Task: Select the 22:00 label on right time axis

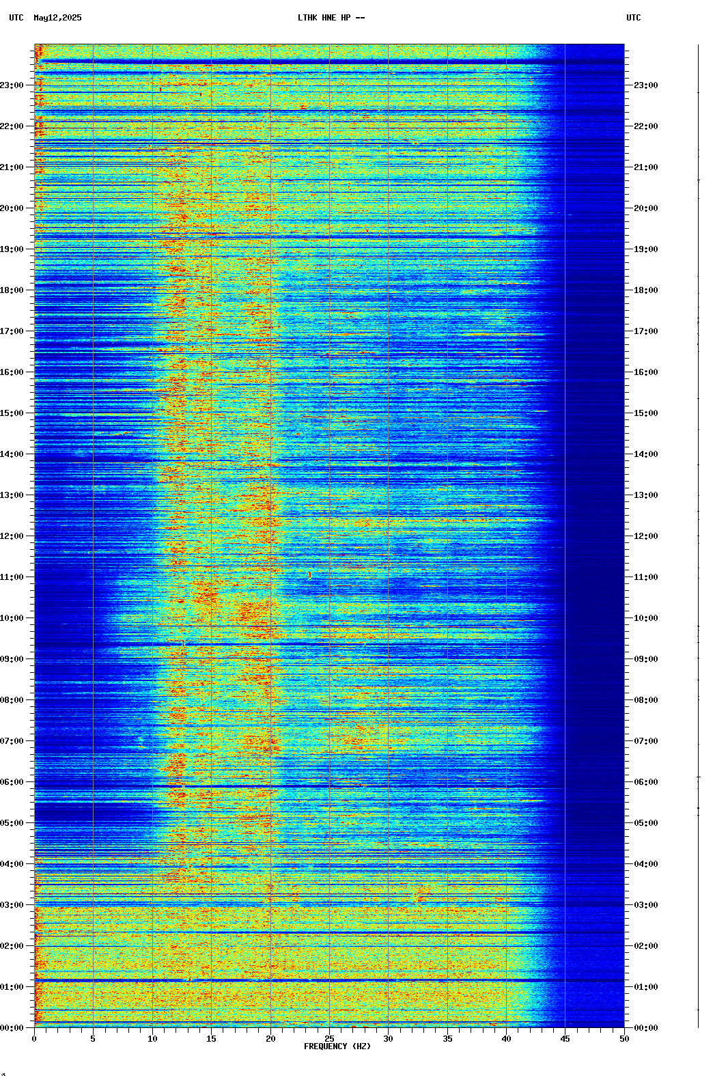Action: (x=646, y=126)
